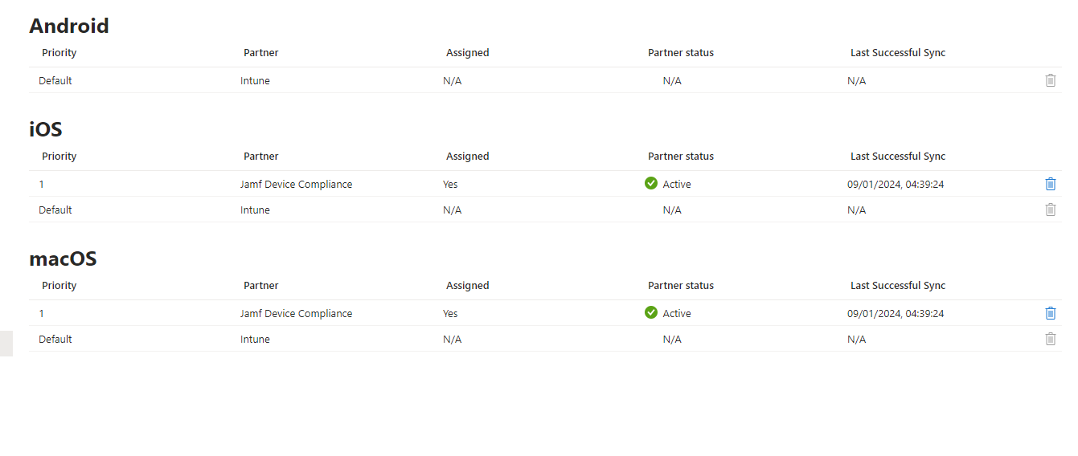This screenshot has height=456, width=1078.
Task: Click the macOS section heading
Action: (x=63, y=259)
